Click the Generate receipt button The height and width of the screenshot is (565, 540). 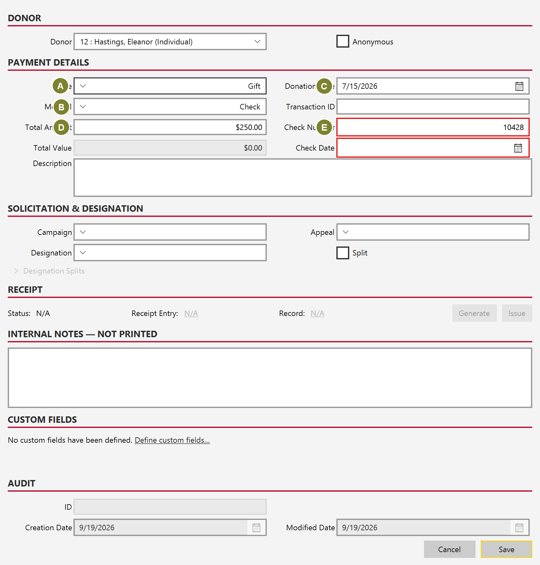coord(474,313)
